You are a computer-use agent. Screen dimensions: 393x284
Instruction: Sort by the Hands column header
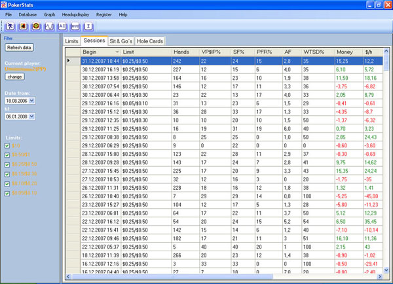(185, 52)
